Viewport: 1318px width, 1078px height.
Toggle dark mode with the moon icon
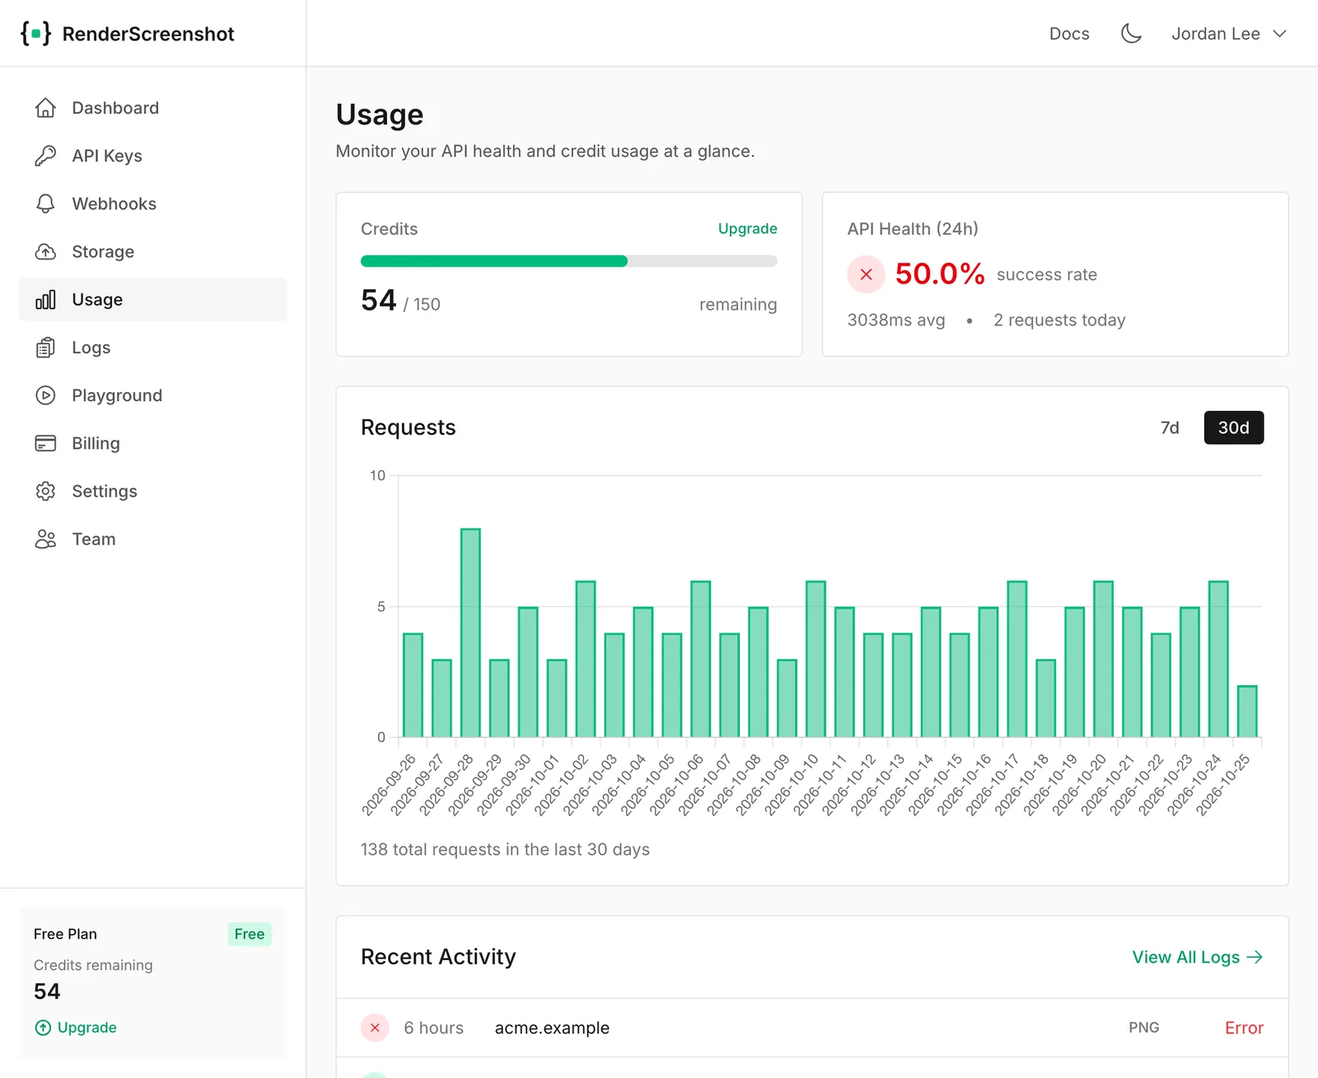1131,34
